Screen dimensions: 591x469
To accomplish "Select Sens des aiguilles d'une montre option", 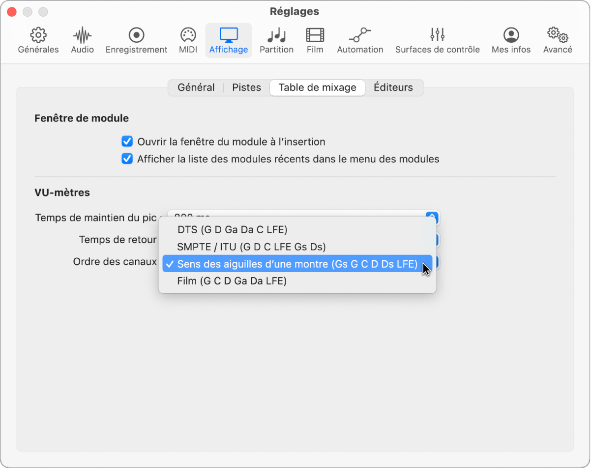I will coord(297,264).
